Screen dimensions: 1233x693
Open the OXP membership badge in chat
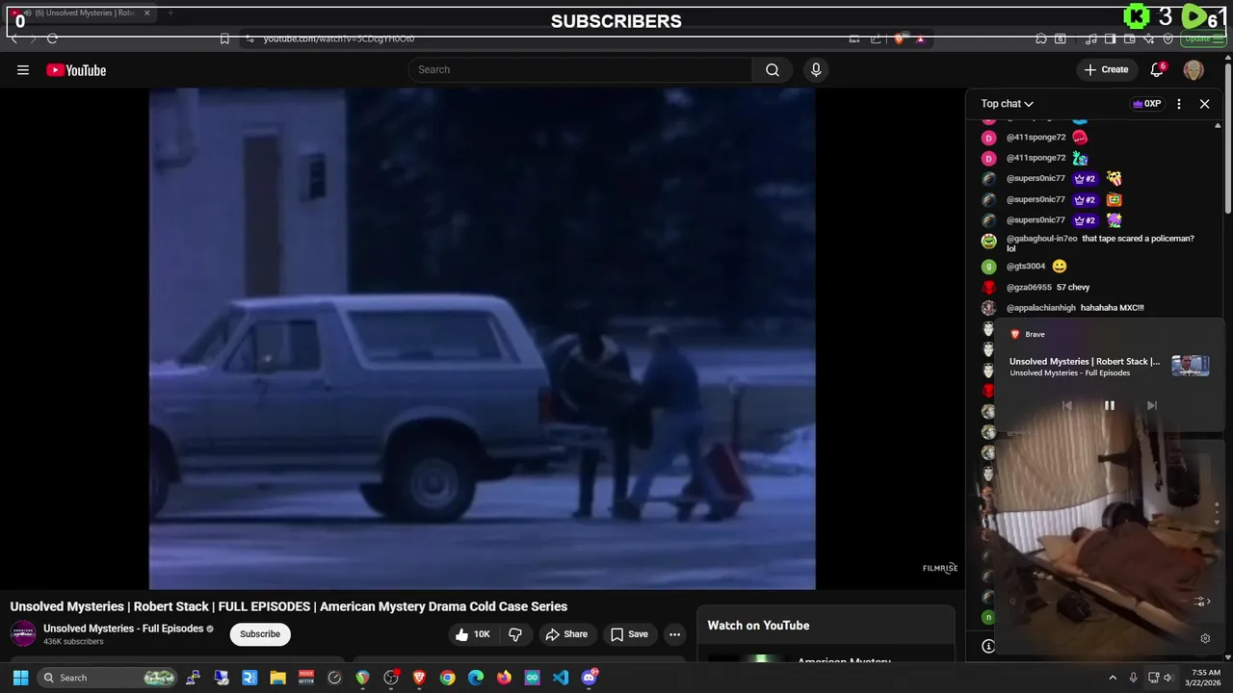(1146, 104)
